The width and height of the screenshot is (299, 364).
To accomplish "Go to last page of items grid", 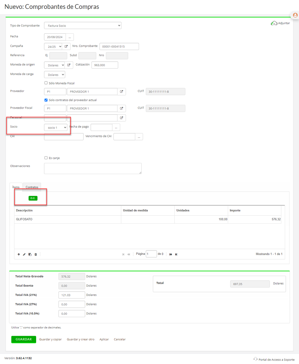I will click(176, 255).
